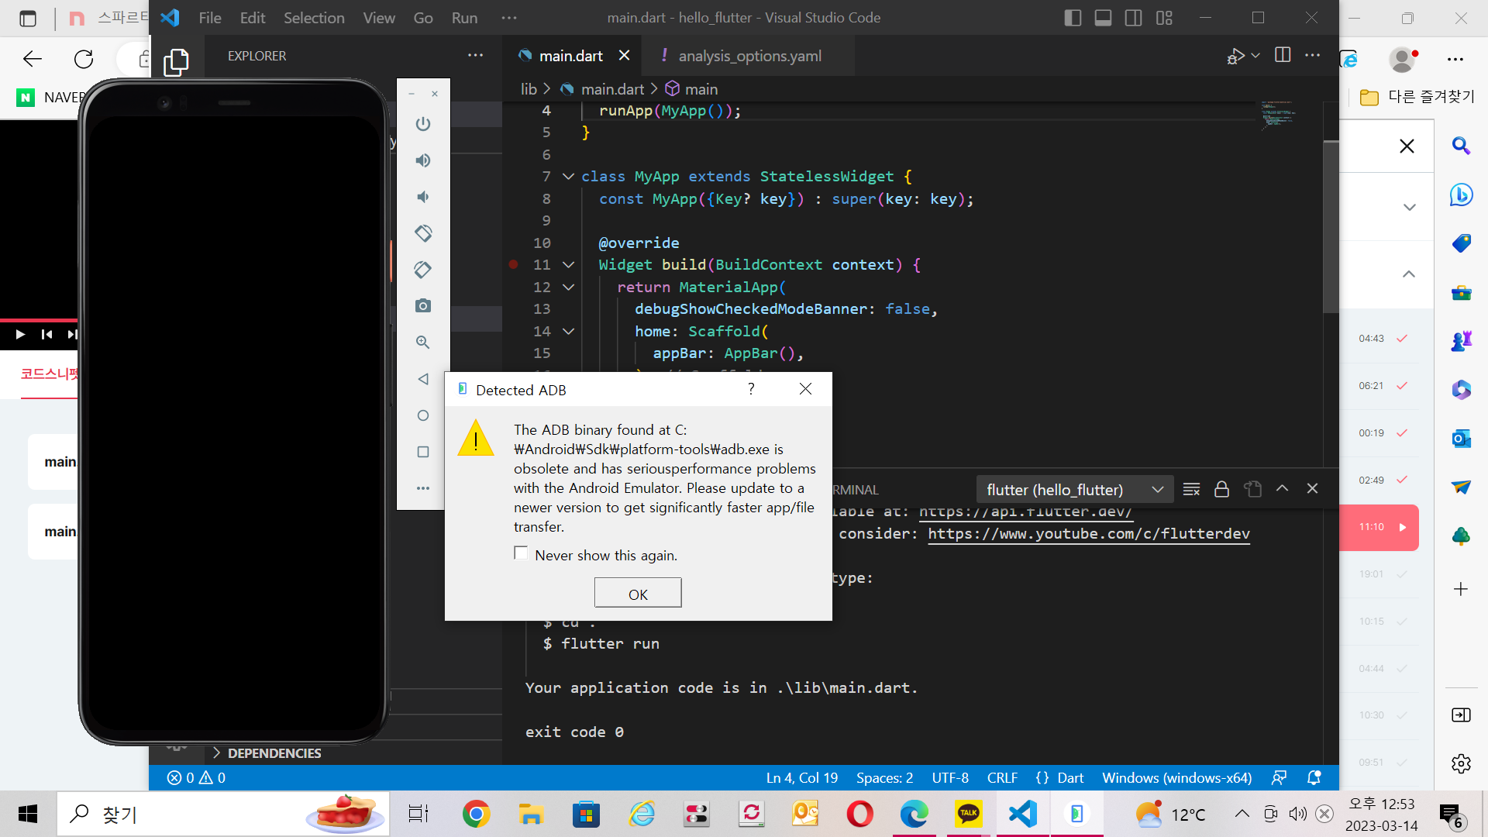Open the Edit menu
Viewport: 1488px width, 837px height.
253,18
